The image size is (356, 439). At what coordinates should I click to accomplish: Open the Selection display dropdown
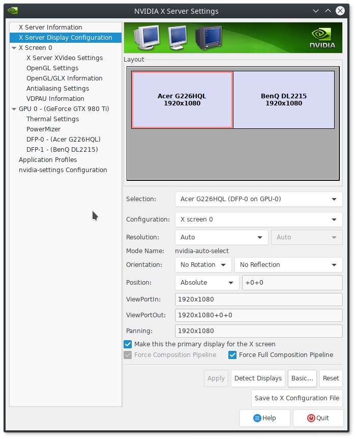point(259,199)
